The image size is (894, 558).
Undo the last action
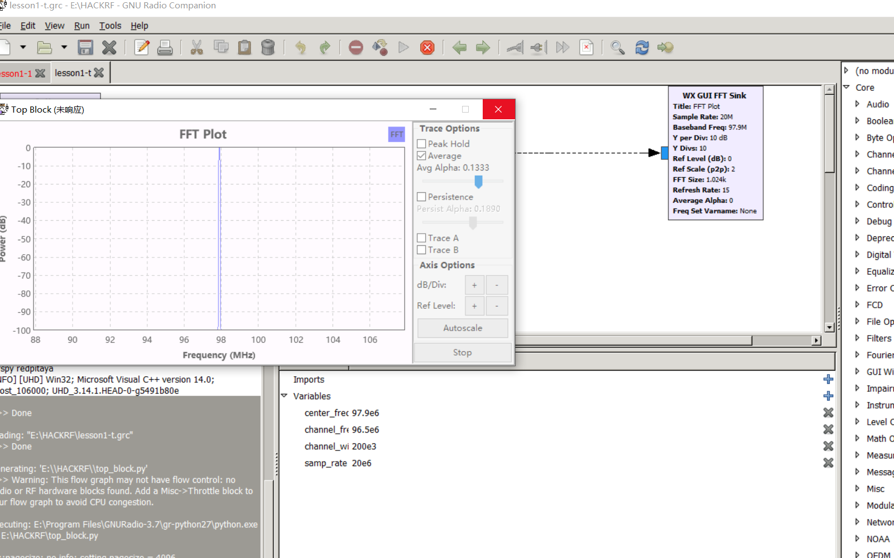coord(300,47)
